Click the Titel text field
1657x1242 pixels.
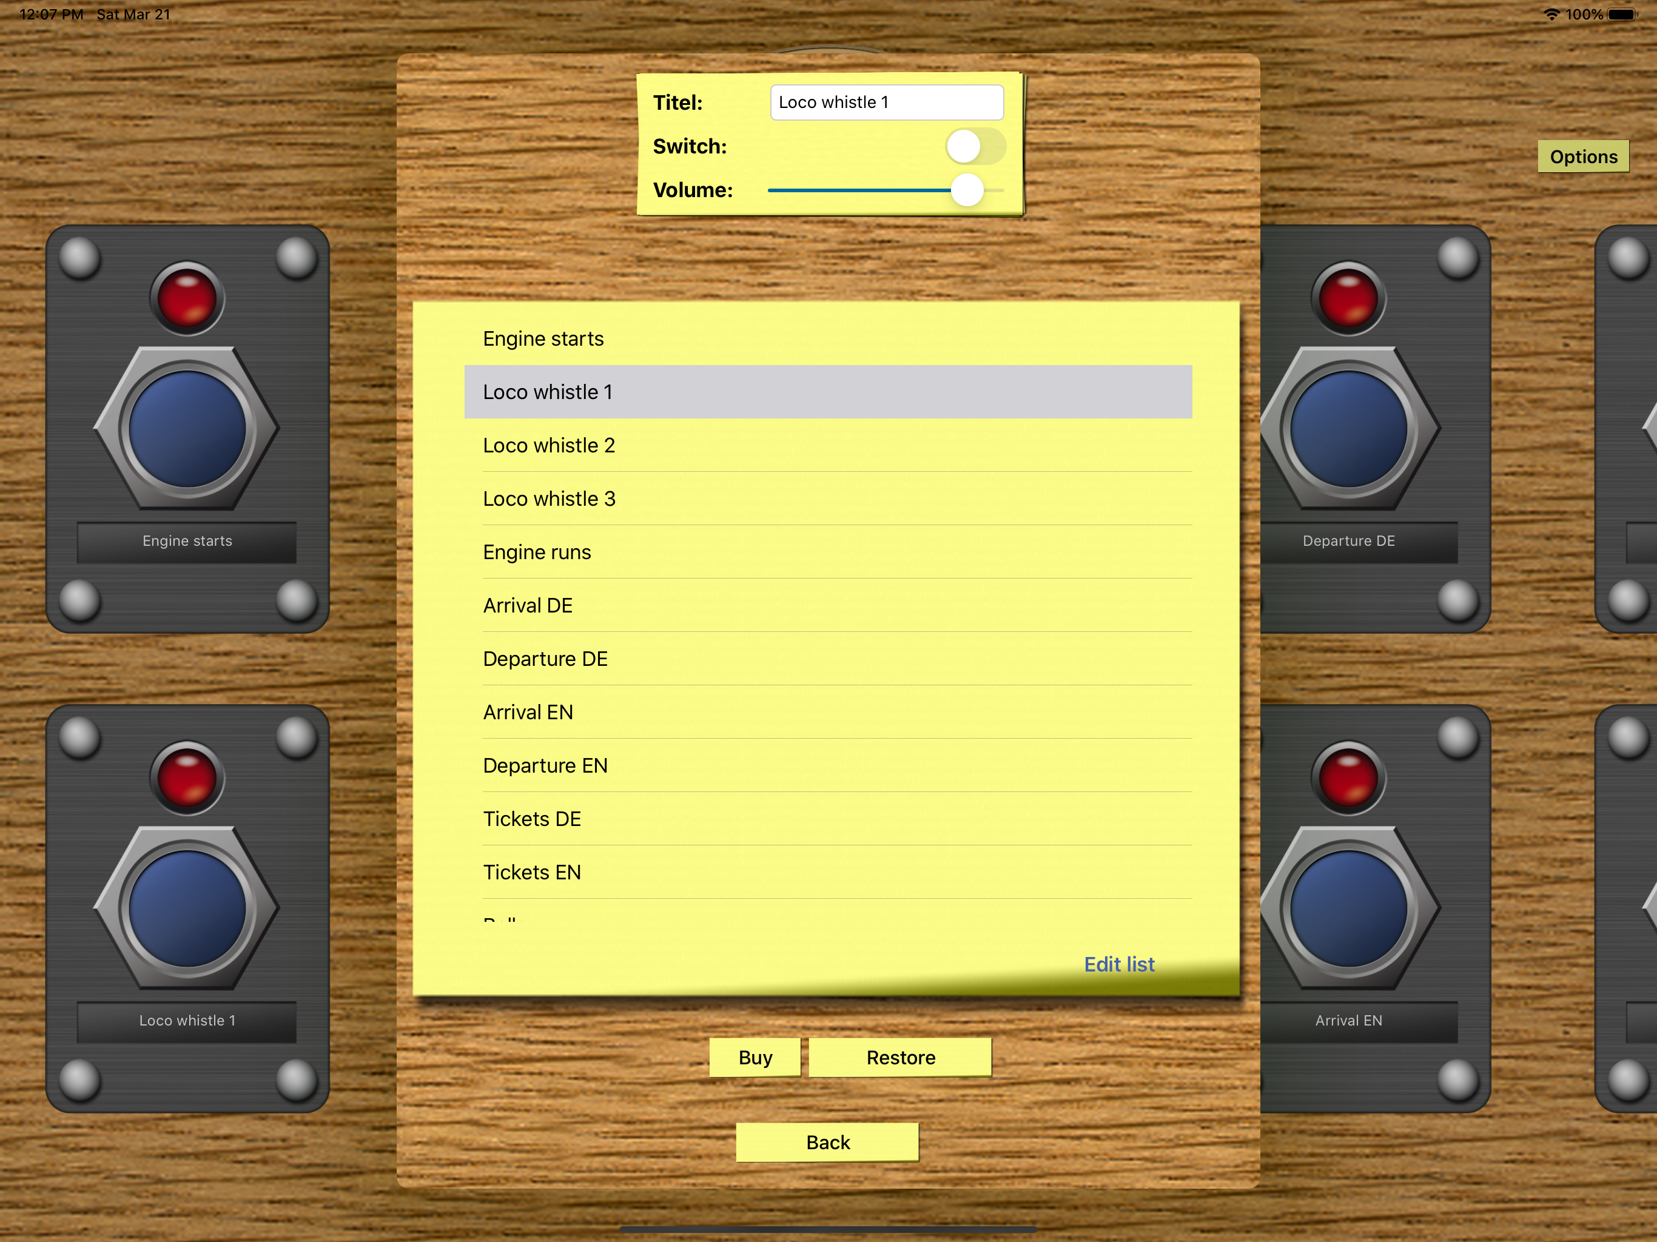[886, 102]
